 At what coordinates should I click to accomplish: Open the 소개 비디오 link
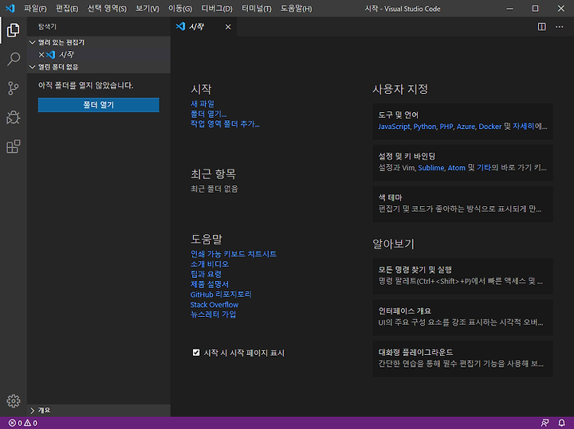click(210, 263)
